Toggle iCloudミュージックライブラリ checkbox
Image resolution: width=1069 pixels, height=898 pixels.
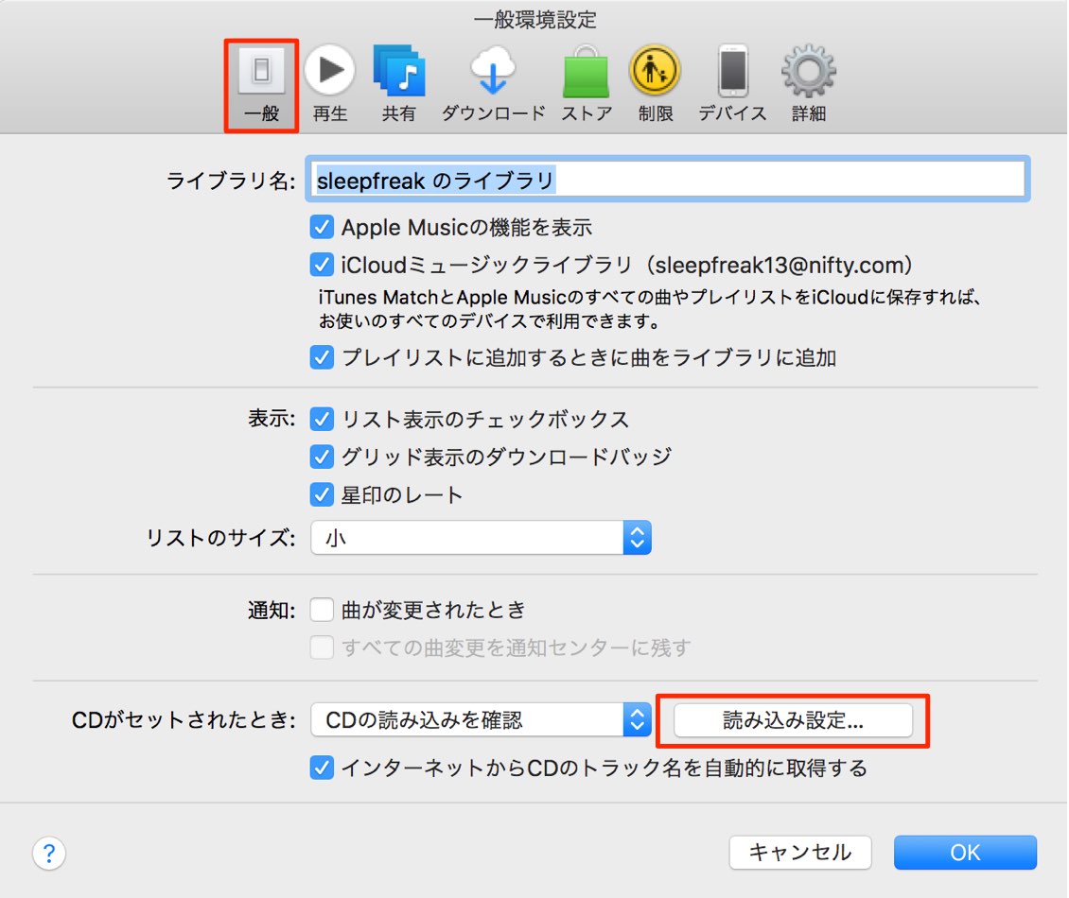[322, 265]
